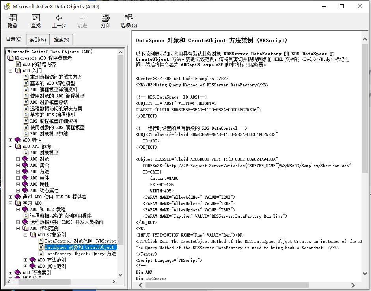Viewport: 371px width, 291px height.
Task: Click the 查找 (Locate) toolbar icon
Action: click(36, 21)
